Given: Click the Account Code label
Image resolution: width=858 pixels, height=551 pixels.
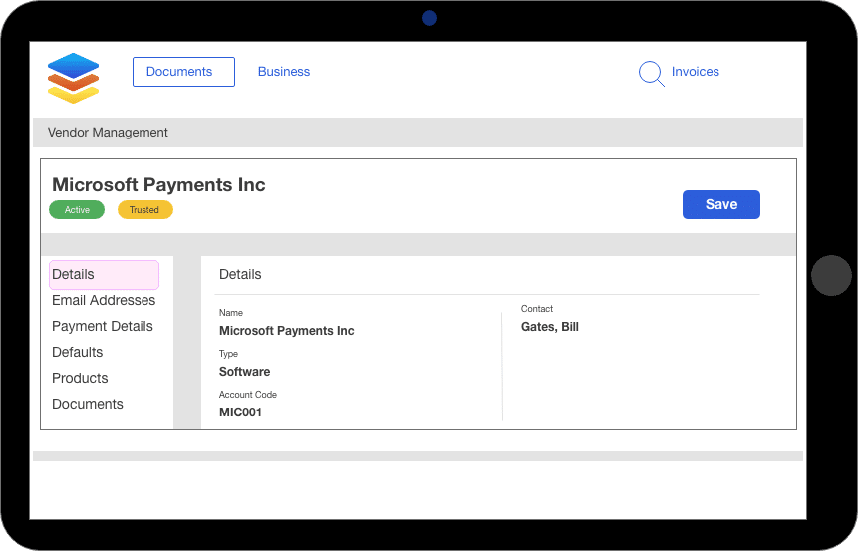Looking at the screenshot, I should tap(248, 395).
